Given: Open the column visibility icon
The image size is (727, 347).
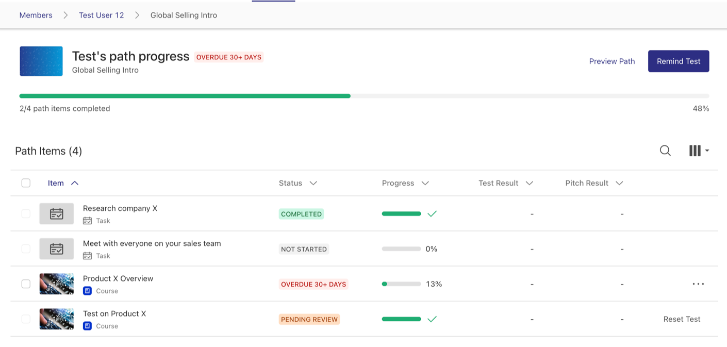Looking at the screenshot, I should click(695, 151).
